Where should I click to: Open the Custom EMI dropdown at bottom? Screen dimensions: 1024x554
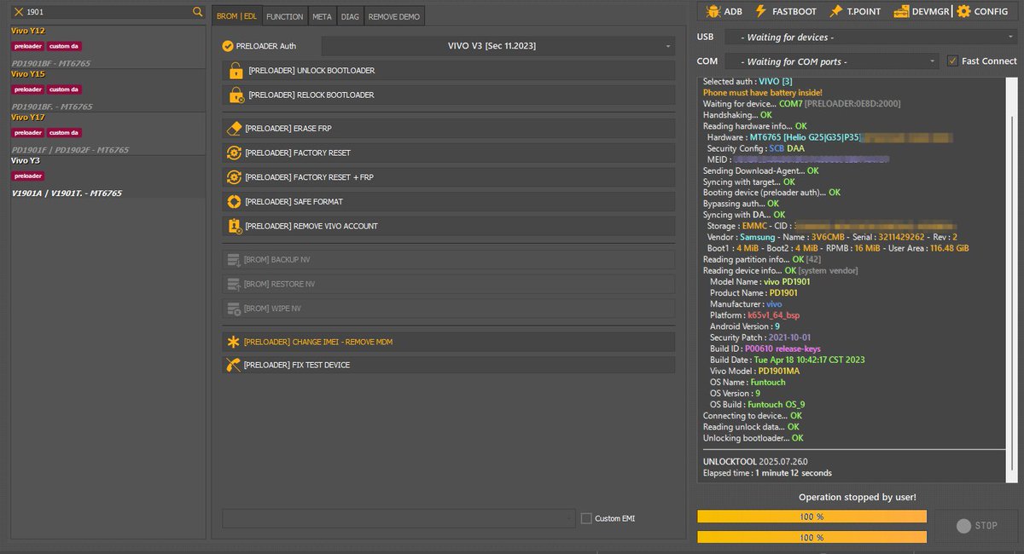pos(399,518)
